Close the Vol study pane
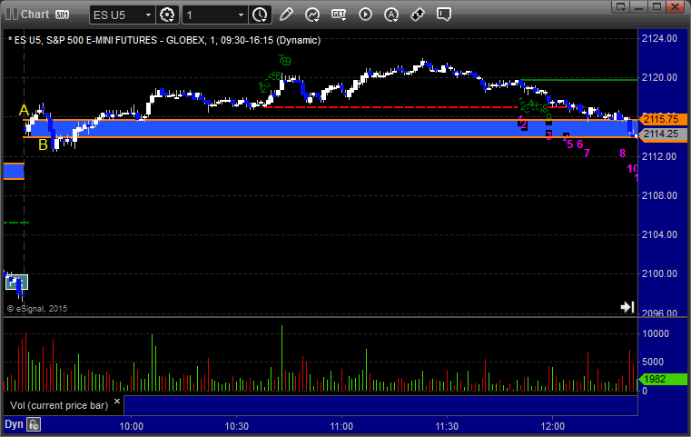The width and height of the screenshot is (691, 437). tap(117, 402)
